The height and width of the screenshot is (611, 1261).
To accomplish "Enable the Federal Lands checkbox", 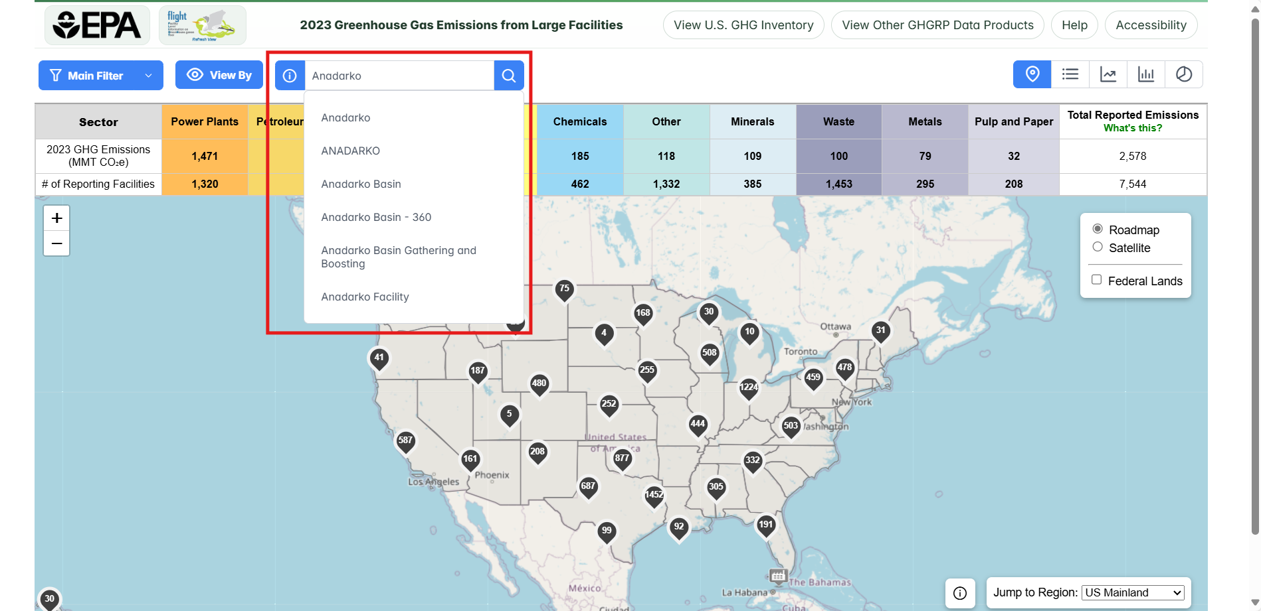I will (x=1096, y=279).
